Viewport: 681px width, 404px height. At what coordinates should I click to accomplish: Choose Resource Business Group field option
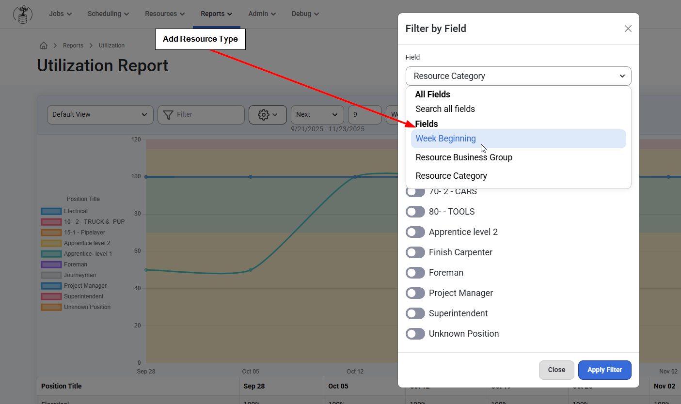pyautogui.click(x=519, y=157)
